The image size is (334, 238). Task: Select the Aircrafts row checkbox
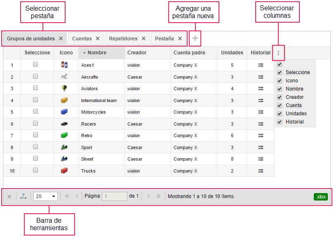coord(35,76)
